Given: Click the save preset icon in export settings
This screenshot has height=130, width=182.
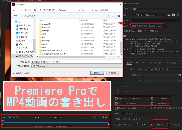Looking at the screenshot, I should [x=169, y=15].
